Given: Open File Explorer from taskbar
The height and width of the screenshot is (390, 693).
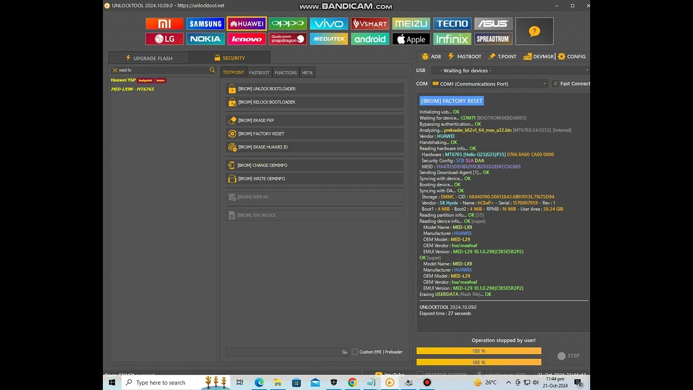Looking at the screenshot, I should [x=278, y=382].
